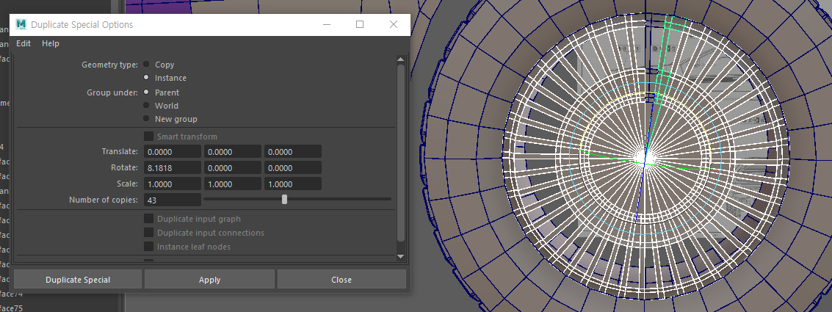Image resolution: width=832 pixels, height=312 pixels.
Task: Enable Instance leaf nodes
Action: 148,246
